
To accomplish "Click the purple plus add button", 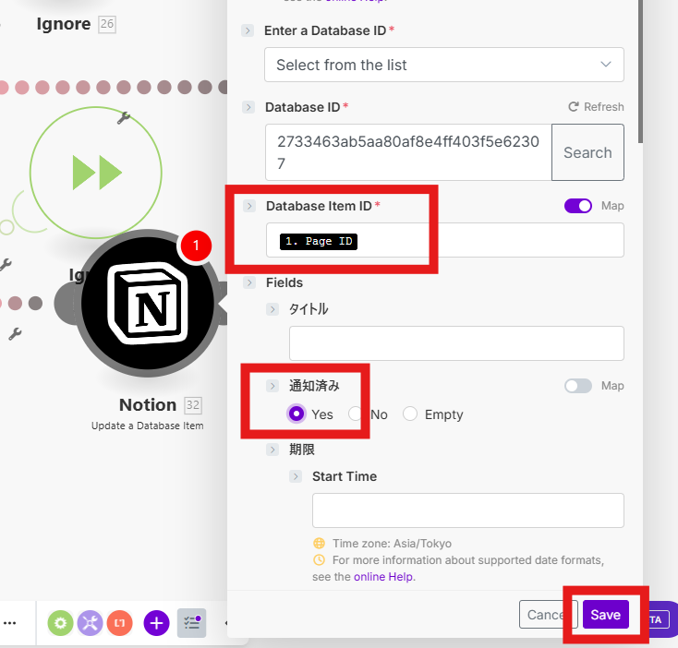I will (x=156, y=623).
